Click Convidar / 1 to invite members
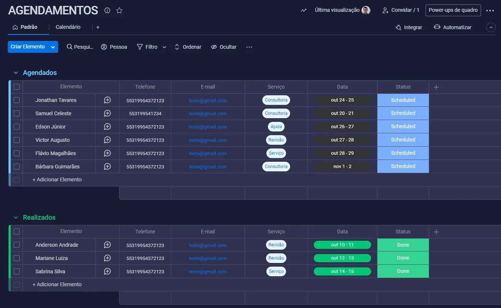This screenshot has width=501, height=308. (x=401, y=10)
